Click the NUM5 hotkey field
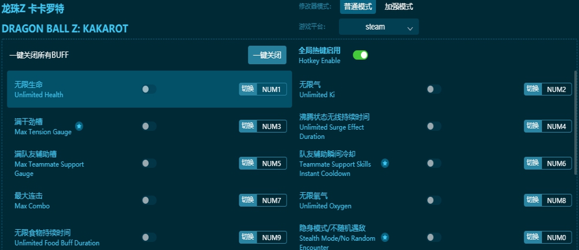Screen dimensions: 579x250 coord(272,163)
